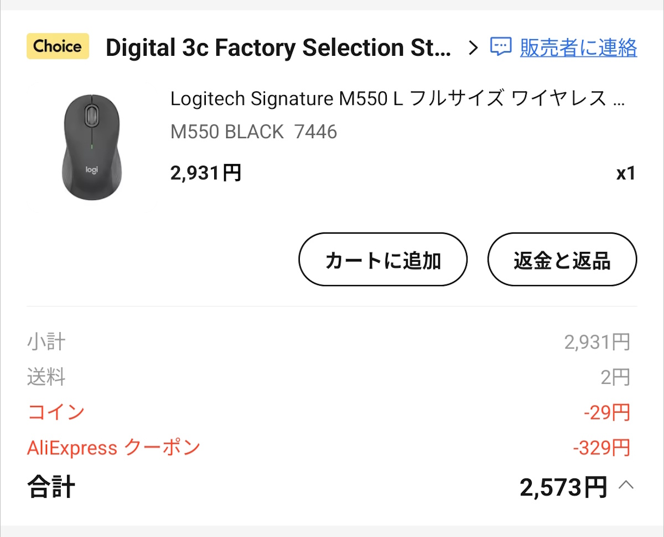This screenshot has width=664, height=537.
Task: Add the Logitech M550 to cart
Action: pyautogui.click(x=382, y=259)
